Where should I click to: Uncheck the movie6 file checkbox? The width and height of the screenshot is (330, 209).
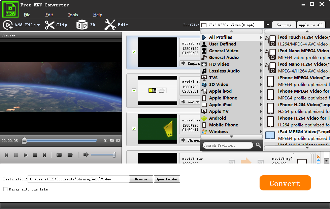[x=134, y=52]
